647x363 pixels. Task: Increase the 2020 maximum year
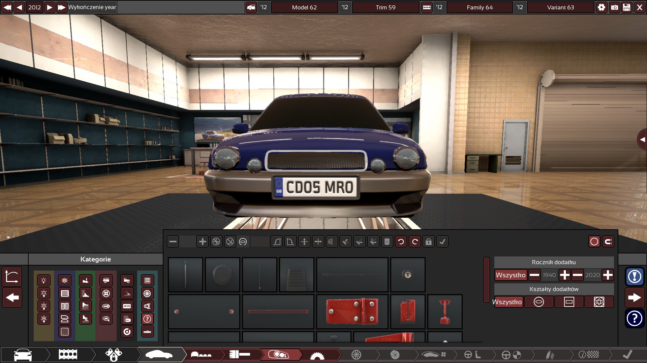608,275
